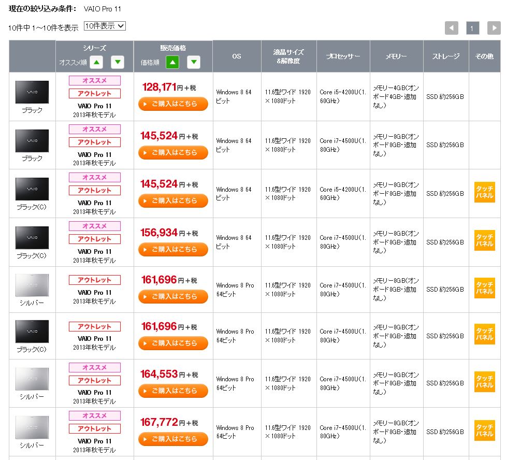Open silver VAIO thumbnail in silver 161,696円 row
Viewport: 506px width, 460px height.
(32, 285)
